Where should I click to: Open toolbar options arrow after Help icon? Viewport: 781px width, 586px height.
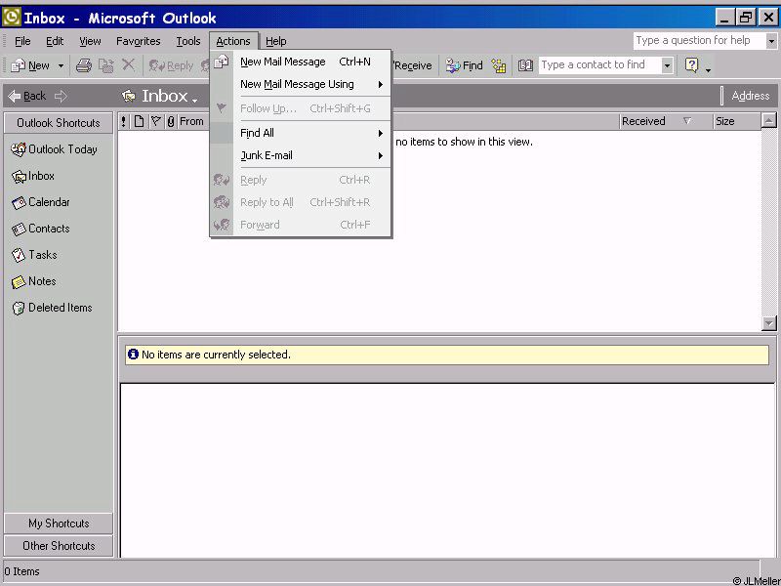coord(709,70)
